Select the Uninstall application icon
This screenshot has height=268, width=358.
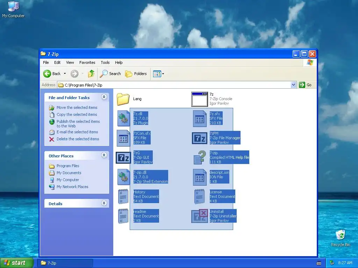[199, 216]
